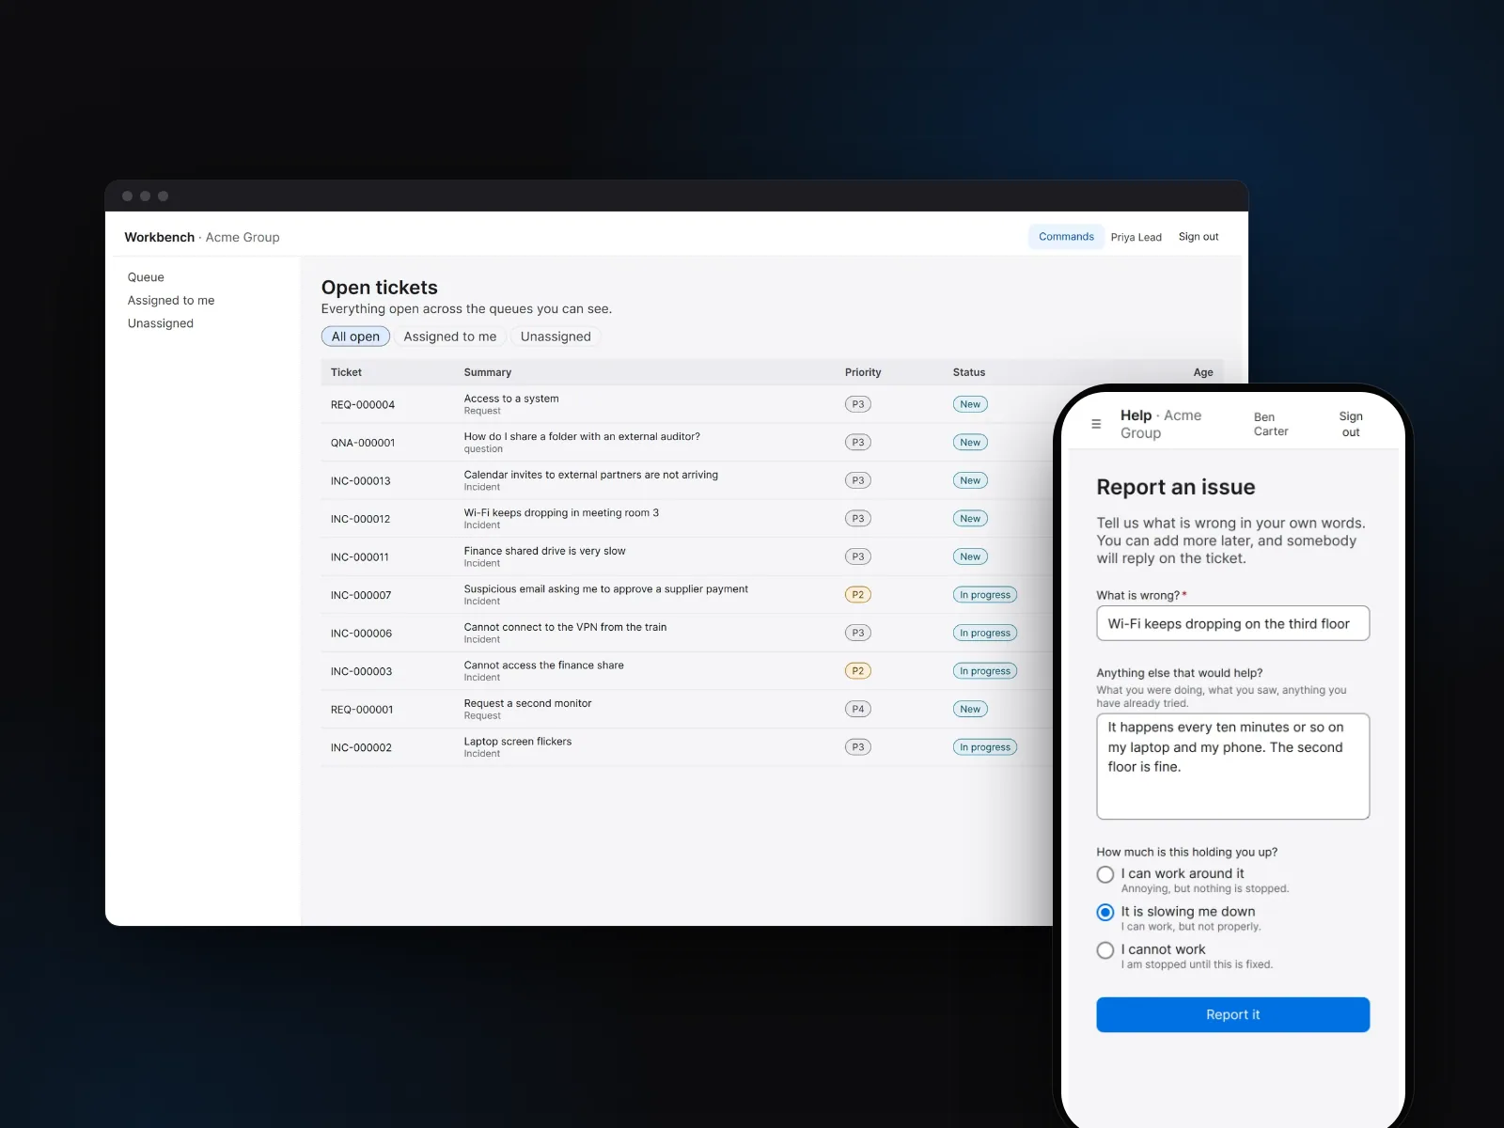Viewport: 1504px width, 1128px height.
Task: Open ticket INC-000002
Action: (361, 747)
